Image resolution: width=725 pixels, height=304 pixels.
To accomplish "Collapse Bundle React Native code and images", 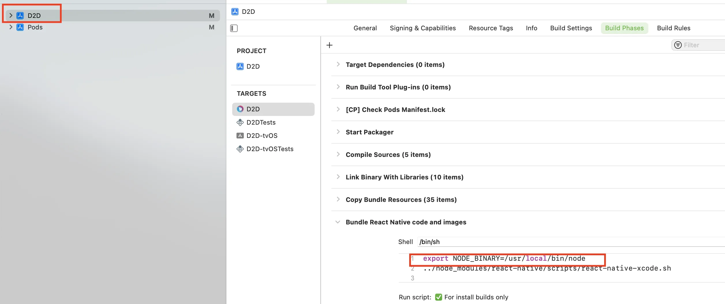I will point(338,222).
